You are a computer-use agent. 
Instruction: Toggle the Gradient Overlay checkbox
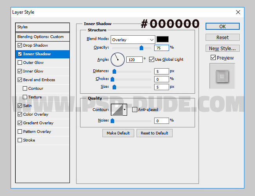click(x=20, y=123)
